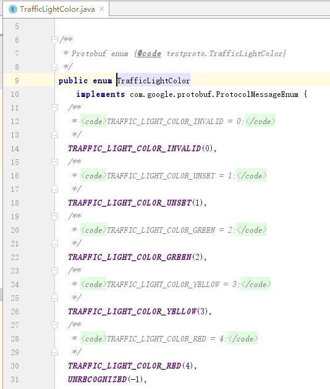Collapse the UNSET doc comment at line 15
Image resolution: width=330 pixels, height=389 pixels.
(54, 162)
